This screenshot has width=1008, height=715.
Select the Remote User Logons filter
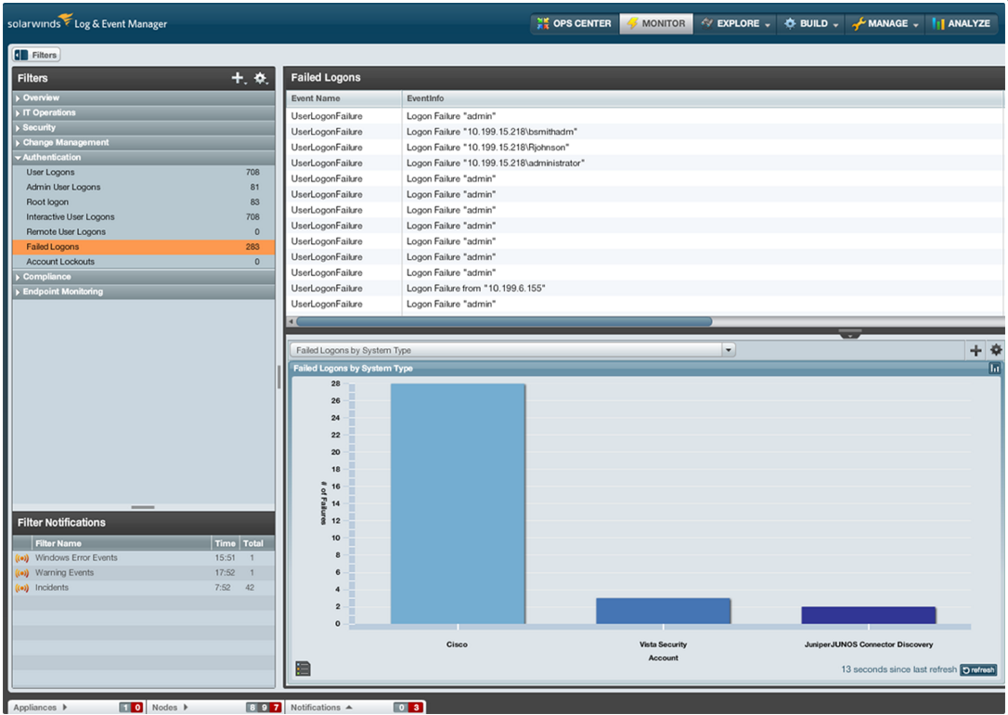143,231
